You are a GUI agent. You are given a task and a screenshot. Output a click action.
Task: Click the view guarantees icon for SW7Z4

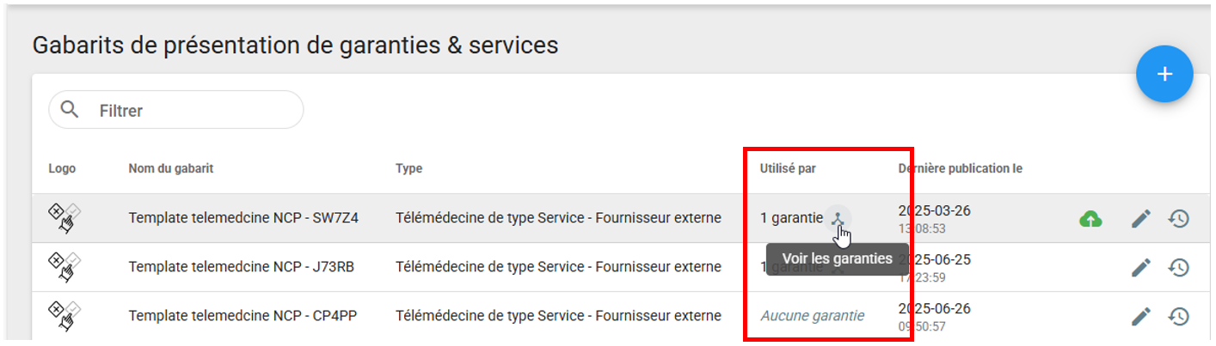838,218
